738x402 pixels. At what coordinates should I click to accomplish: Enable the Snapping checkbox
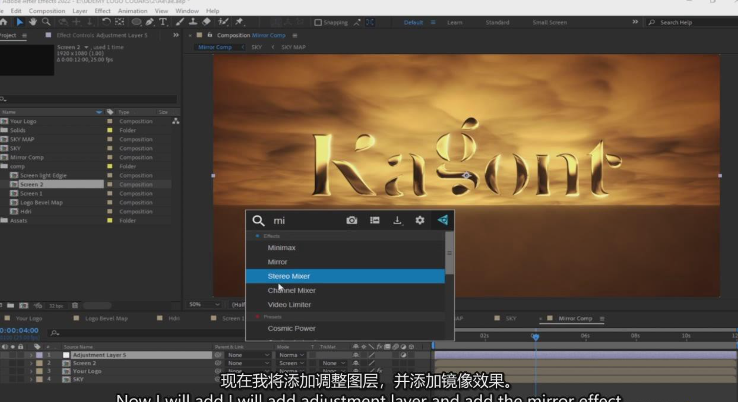318,23
